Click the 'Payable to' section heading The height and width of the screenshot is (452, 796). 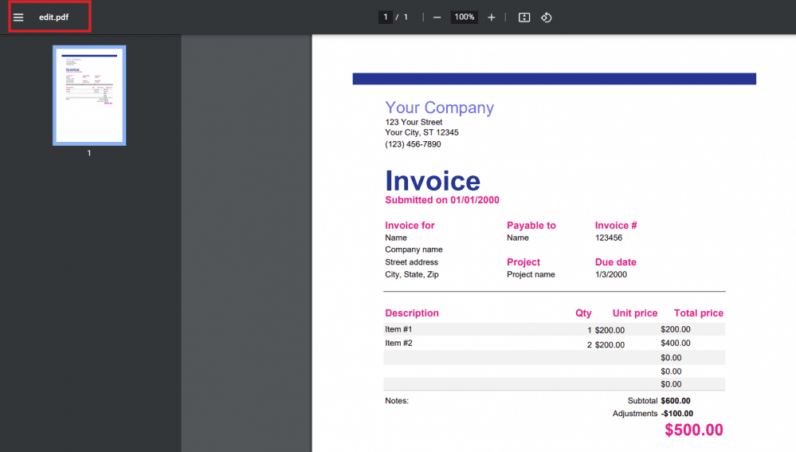point(531,226)
